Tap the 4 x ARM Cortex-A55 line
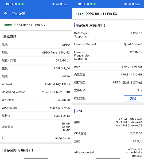This screenshot has height=160, width=144. click(x=129, y=126)
